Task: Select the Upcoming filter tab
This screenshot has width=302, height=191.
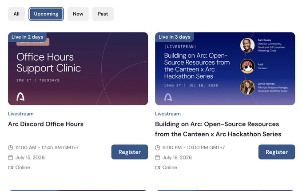Action: click(46, 14)
